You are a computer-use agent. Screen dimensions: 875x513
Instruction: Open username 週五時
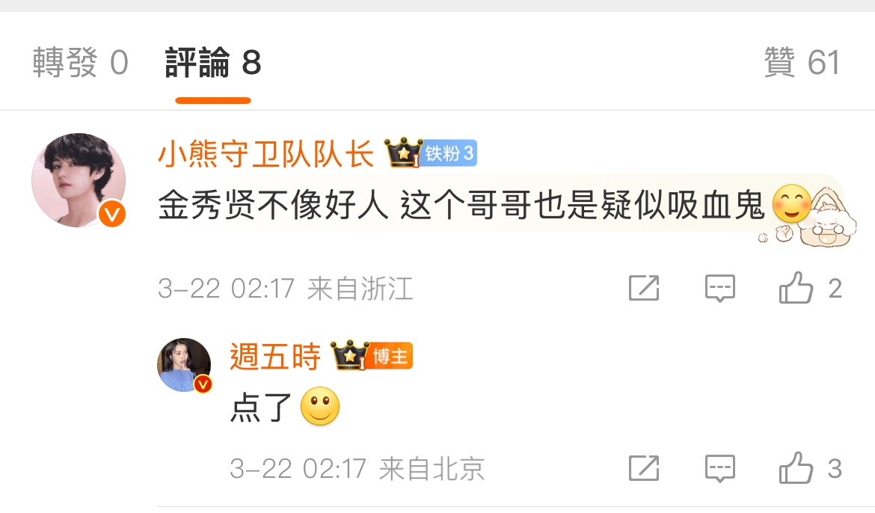pyautogui.click(x=275, y=356)
